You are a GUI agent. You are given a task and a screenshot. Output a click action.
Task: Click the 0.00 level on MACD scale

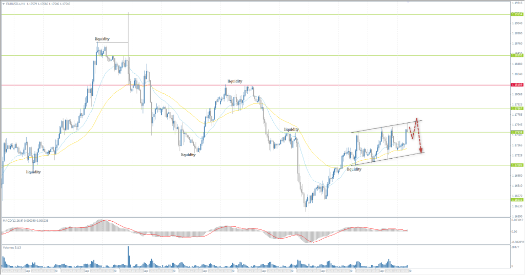[514, 232]
